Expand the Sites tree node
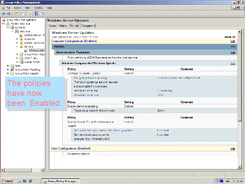245x184 pixels. tap(8, 66)
